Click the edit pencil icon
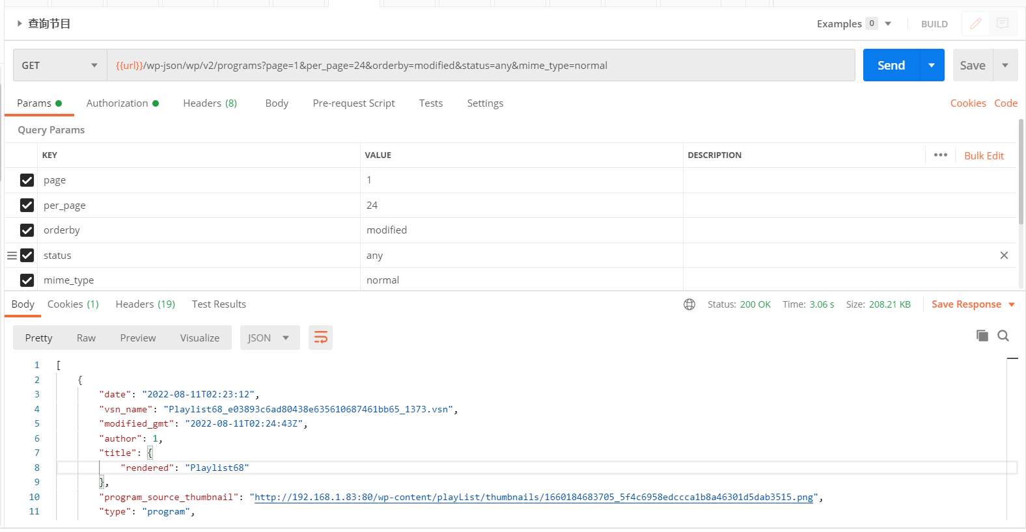Screen dimensions: 1026x532 click(x=975, y=24)
